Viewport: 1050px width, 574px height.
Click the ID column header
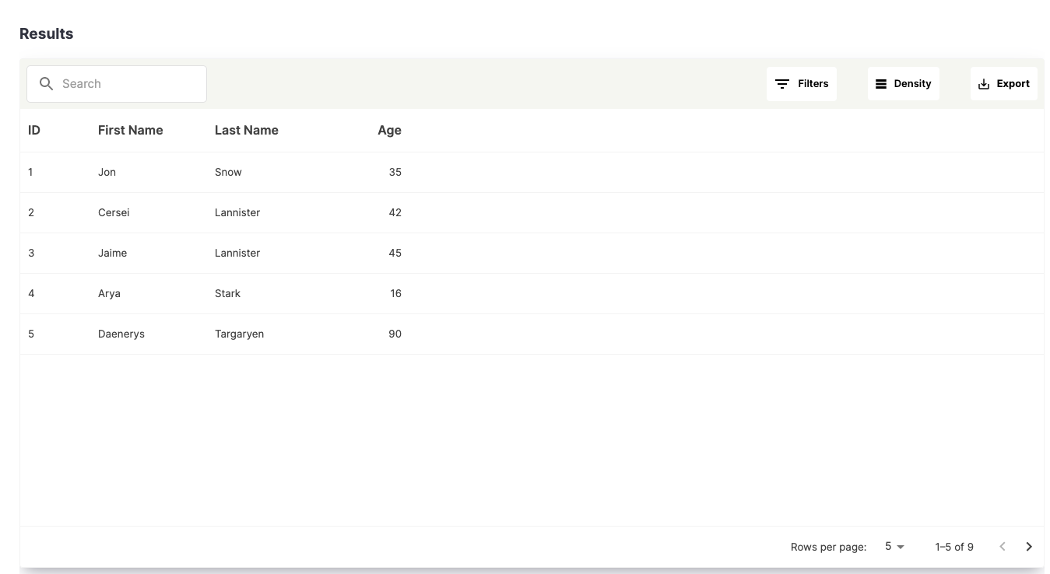[33, 130]
